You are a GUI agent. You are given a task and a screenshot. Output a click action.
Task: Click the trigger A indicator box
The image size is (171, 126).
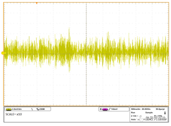tap(101, 109)
